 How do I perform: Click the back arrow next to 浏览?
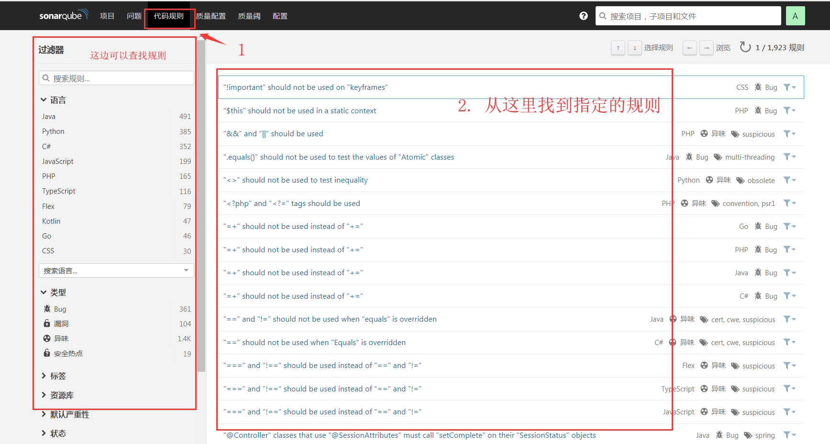pyautogui.click(x=689, y=48)
